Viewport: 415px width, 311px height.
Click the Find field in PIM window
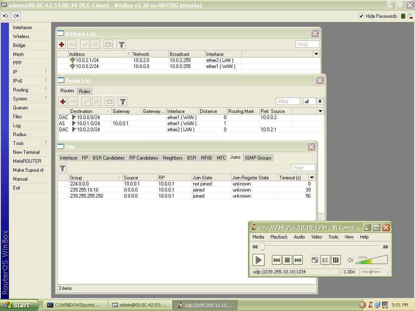pyautogui.click(x=302, y=168)
